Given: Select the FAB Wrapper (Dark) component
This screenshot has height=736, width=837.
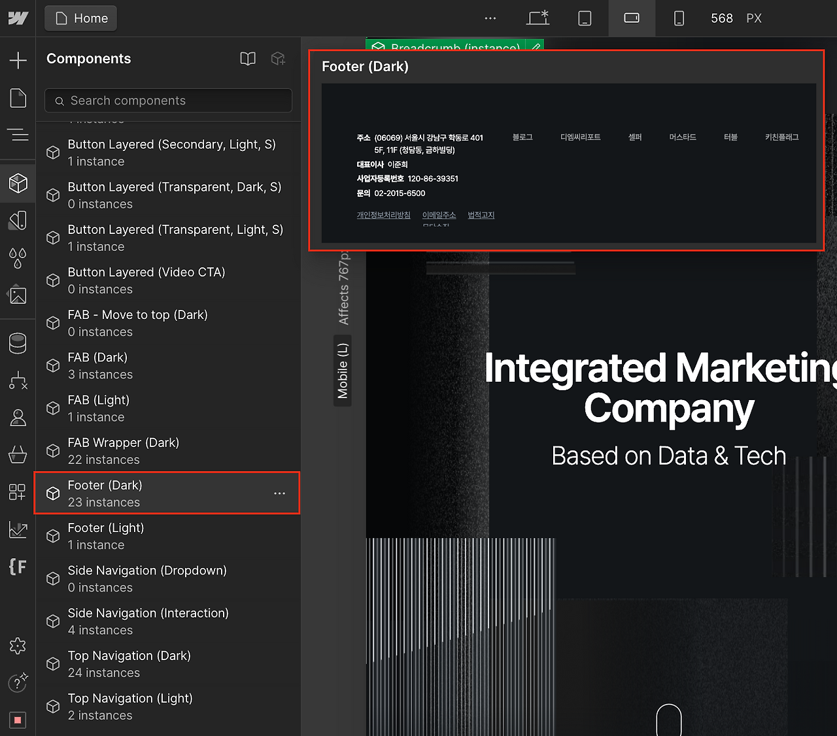Looking at the screenshot, I should pos(124,450).
